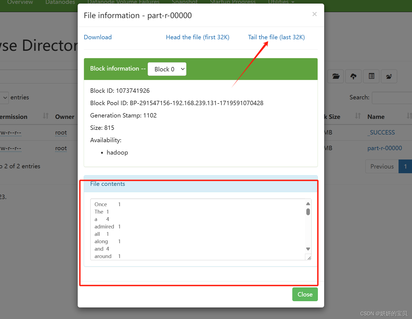Click Head the file (first 32K)
The height and width of the screenshot is (319, 412).
pos(197,37)
